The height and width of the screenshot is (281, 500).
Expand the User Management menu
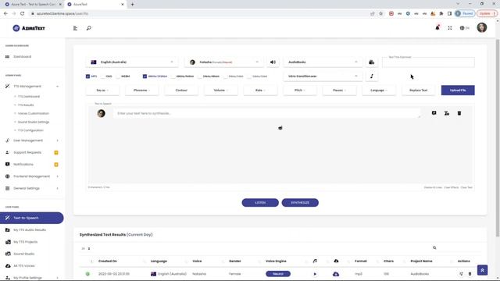click(x=32, y=140)
